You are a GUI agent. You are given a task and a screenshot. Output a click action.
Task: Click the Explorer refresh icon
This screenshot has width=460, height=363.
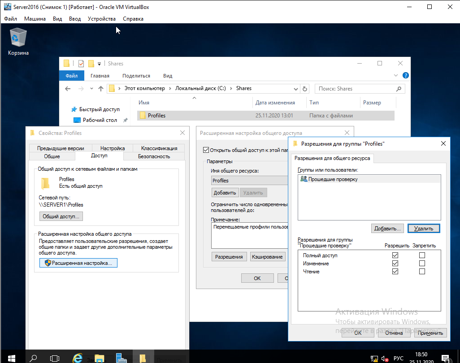pyautogui.click(x=305, y=89)
